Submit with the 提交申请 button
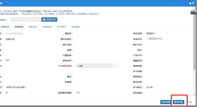Image resolution: width=197 pixels, height=107 pixels. pos(178,102)
